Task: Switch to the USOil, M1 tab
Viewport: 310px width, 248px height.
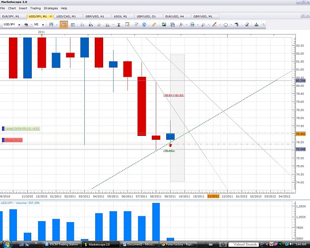Action: pos(123,16)
